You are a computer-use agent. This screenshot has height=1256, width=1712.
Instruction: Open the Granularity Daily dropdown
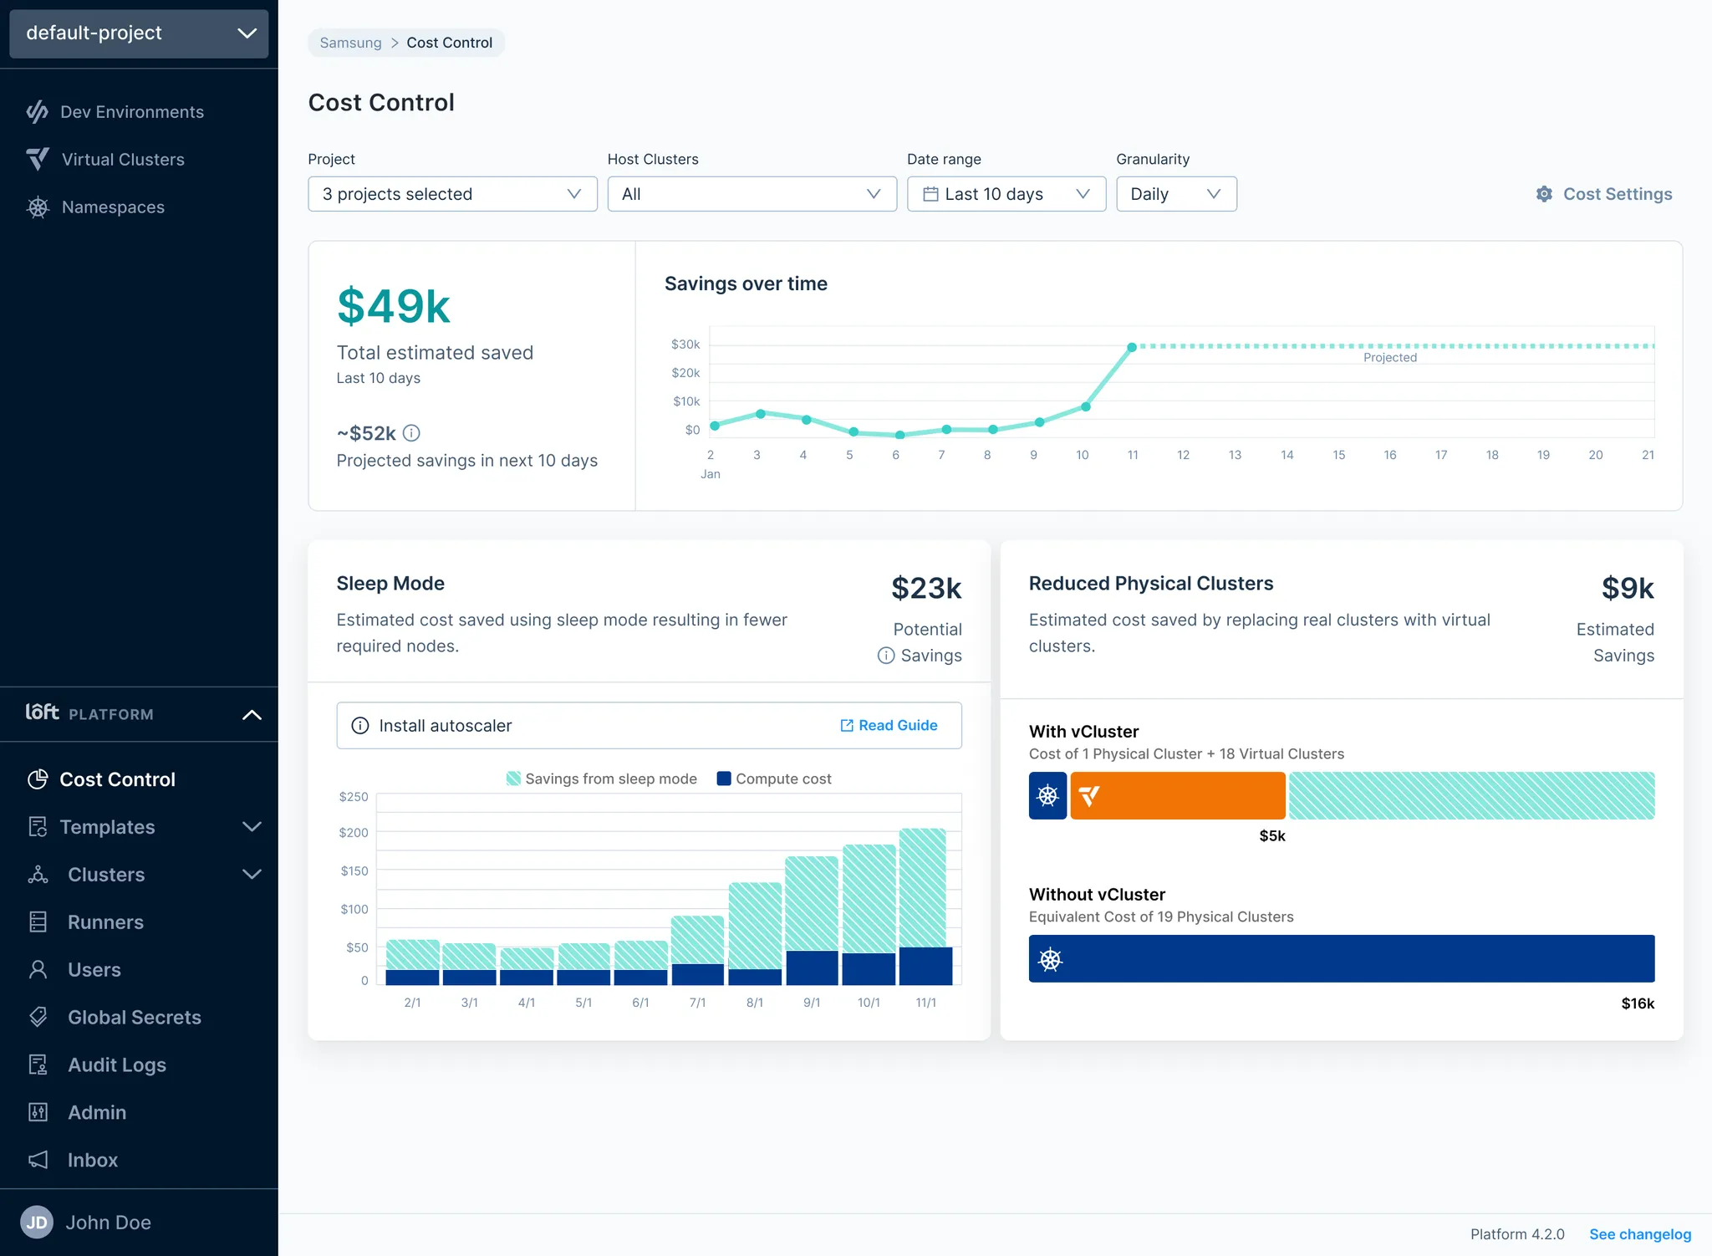1175,194
